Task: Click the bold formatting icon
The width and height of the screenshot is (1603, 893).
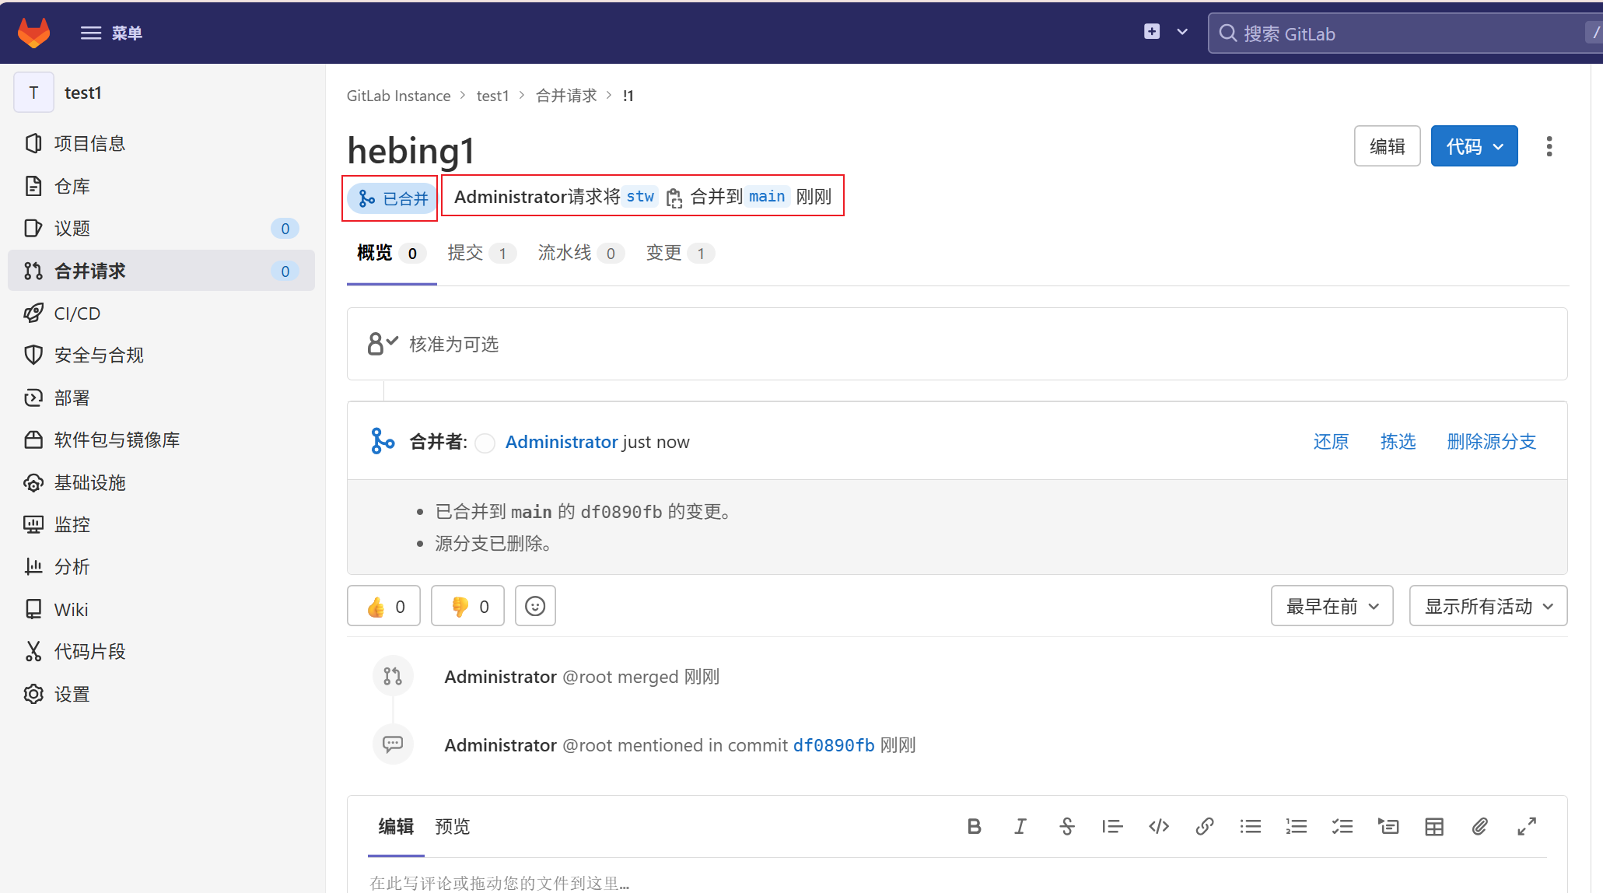Action: click(x=974, y=826)
